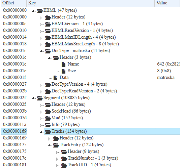Screen dimensions: 183x168
Task: Expand the Void (157 bytes) node
Action: 41,119
